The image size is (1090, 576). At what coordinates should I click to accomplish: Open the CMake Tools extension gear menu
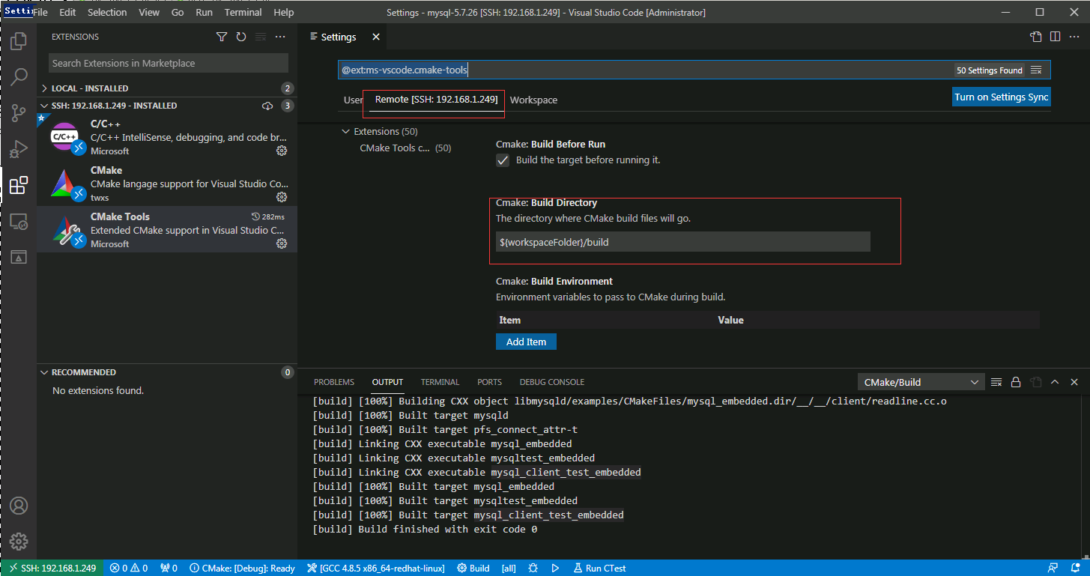coord(282,243)
